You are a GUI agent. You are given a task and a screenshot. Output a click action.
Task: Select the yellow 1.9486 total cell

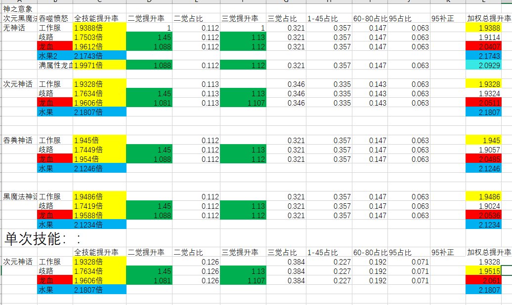pyautogui.click(x=483, y=196)
